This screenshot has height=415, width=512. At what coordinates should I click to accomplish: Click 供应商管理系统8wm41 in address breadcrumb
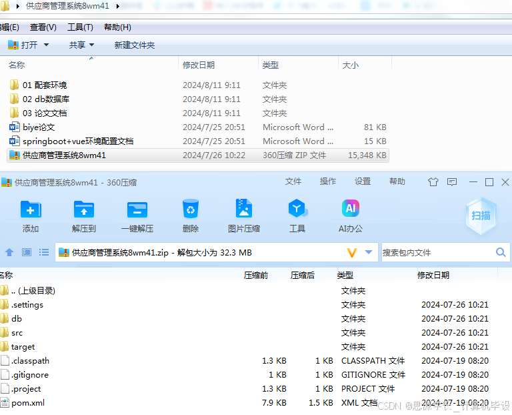[67, 6]
